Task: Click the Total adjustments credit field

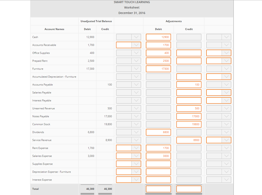Action: coord(189,189)
